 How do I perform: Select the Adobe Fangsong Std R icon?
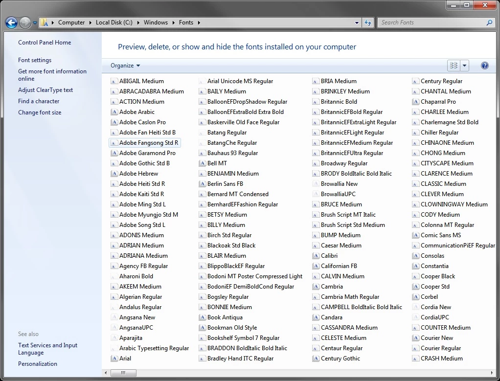coord(114,143)
